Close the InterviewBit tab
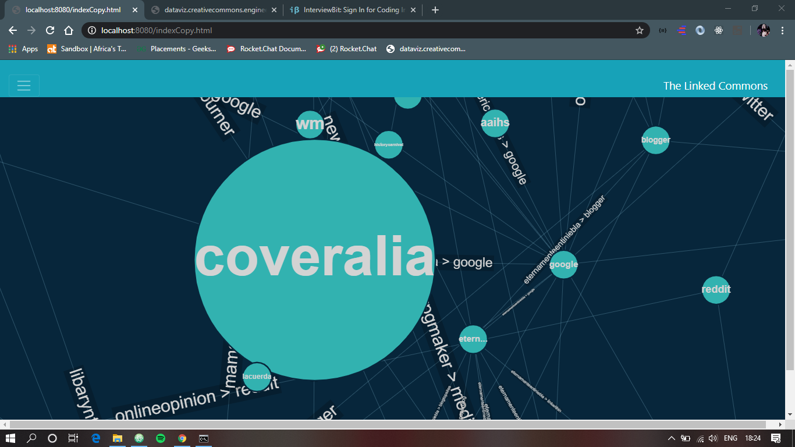This screenshot has width=795, height=447. point(414,10)
